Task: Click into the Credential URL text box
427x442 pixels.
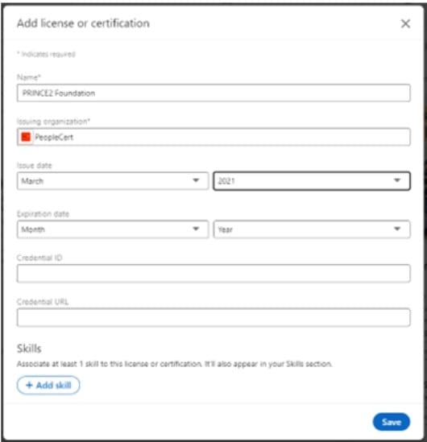Action: (x=213, y=317)
